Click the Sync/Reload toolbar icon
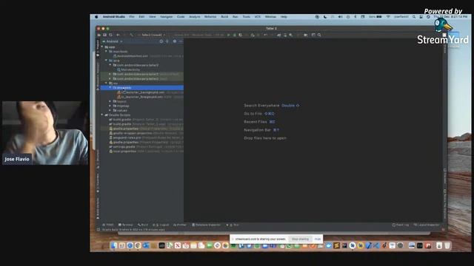The height and width of the screenshot is (266, 474). point(110,35)
